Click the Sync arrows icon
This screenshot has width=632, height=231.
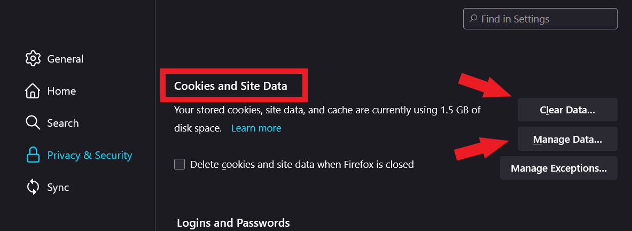point(33,188)
